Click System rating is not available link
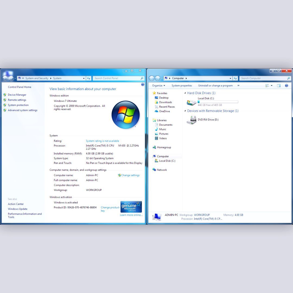 102,141
